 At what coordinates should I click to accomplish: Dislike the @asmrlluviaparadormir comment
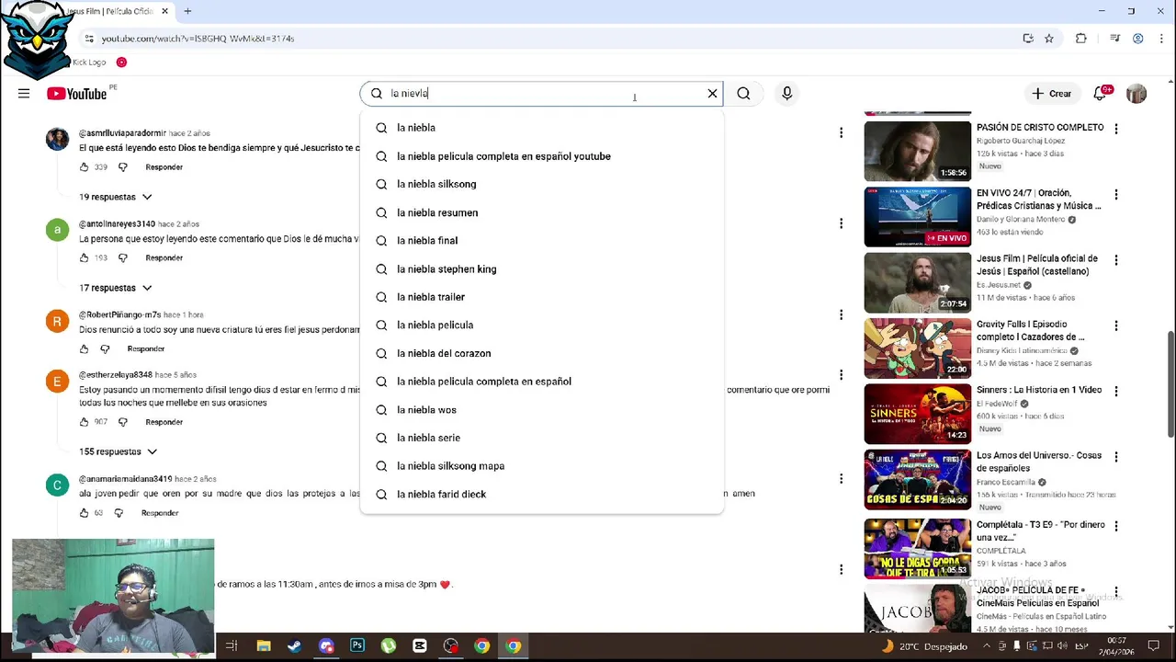[123, 167]
